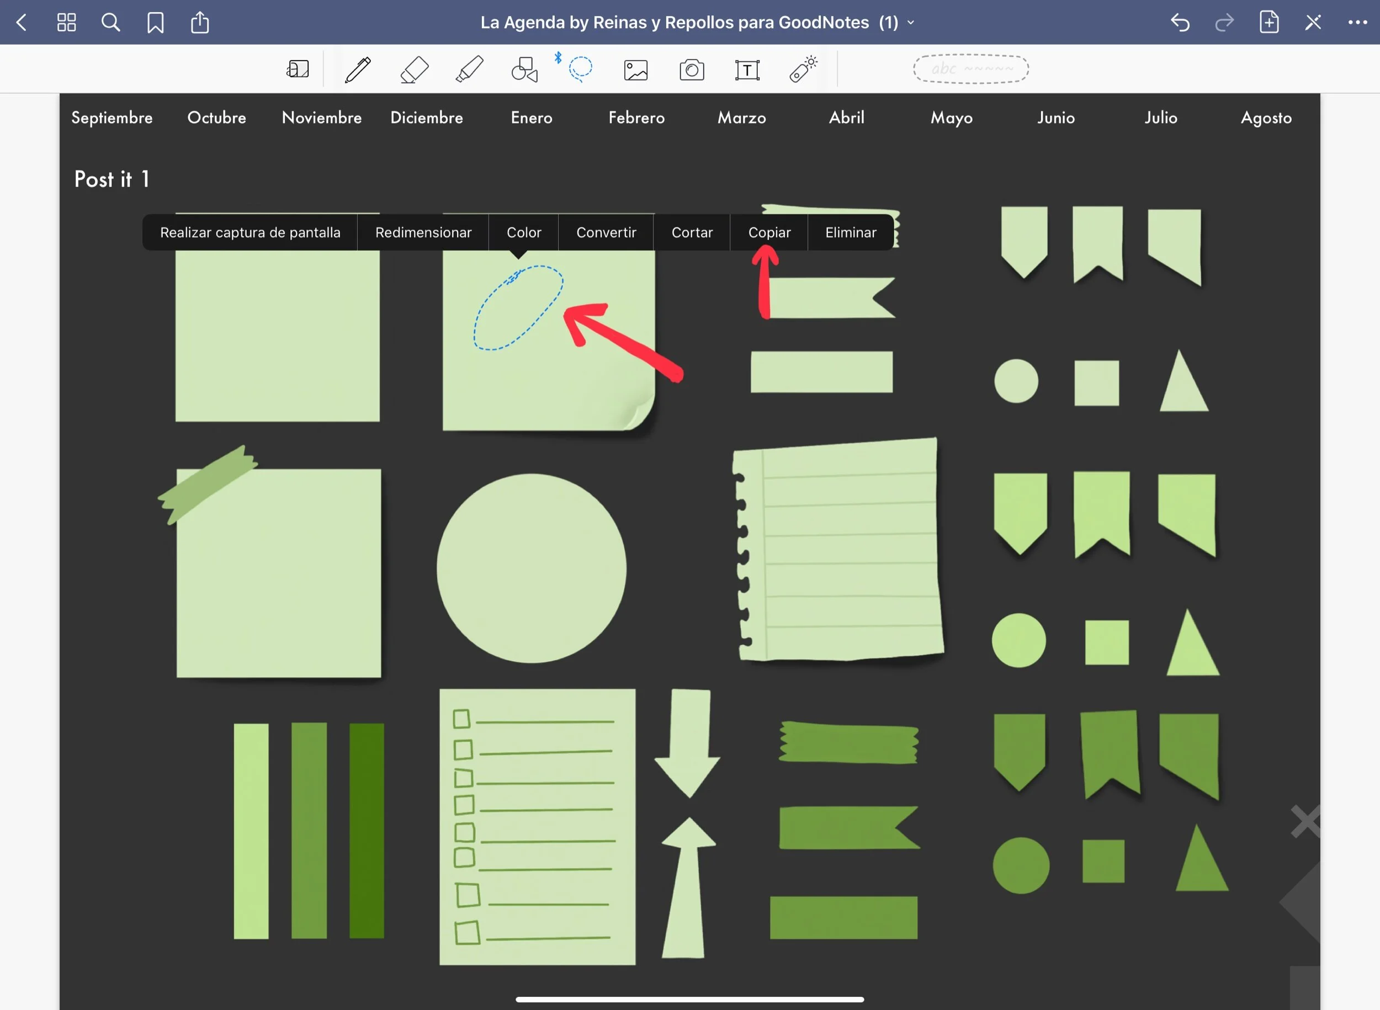Go to the Enero month link
1380x1010 pixels.
tap(532, 118)
